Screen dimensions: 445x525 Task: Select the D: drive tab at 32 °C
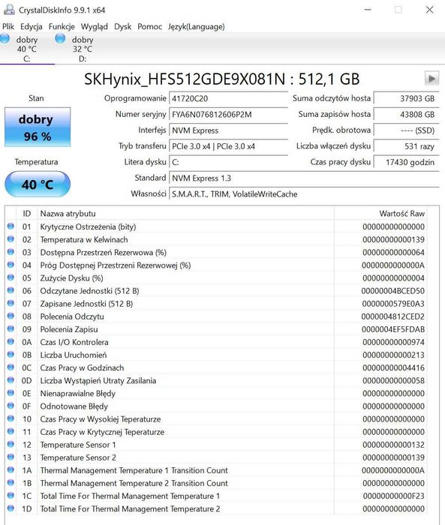[x=83, y=49]
